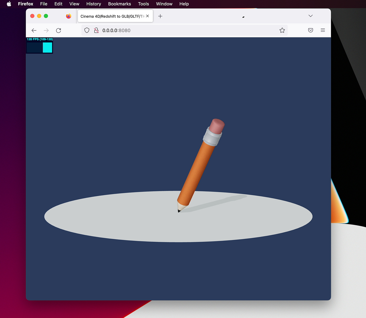Open the History menu
Screen dimensions: 366x318
(94, 4)
